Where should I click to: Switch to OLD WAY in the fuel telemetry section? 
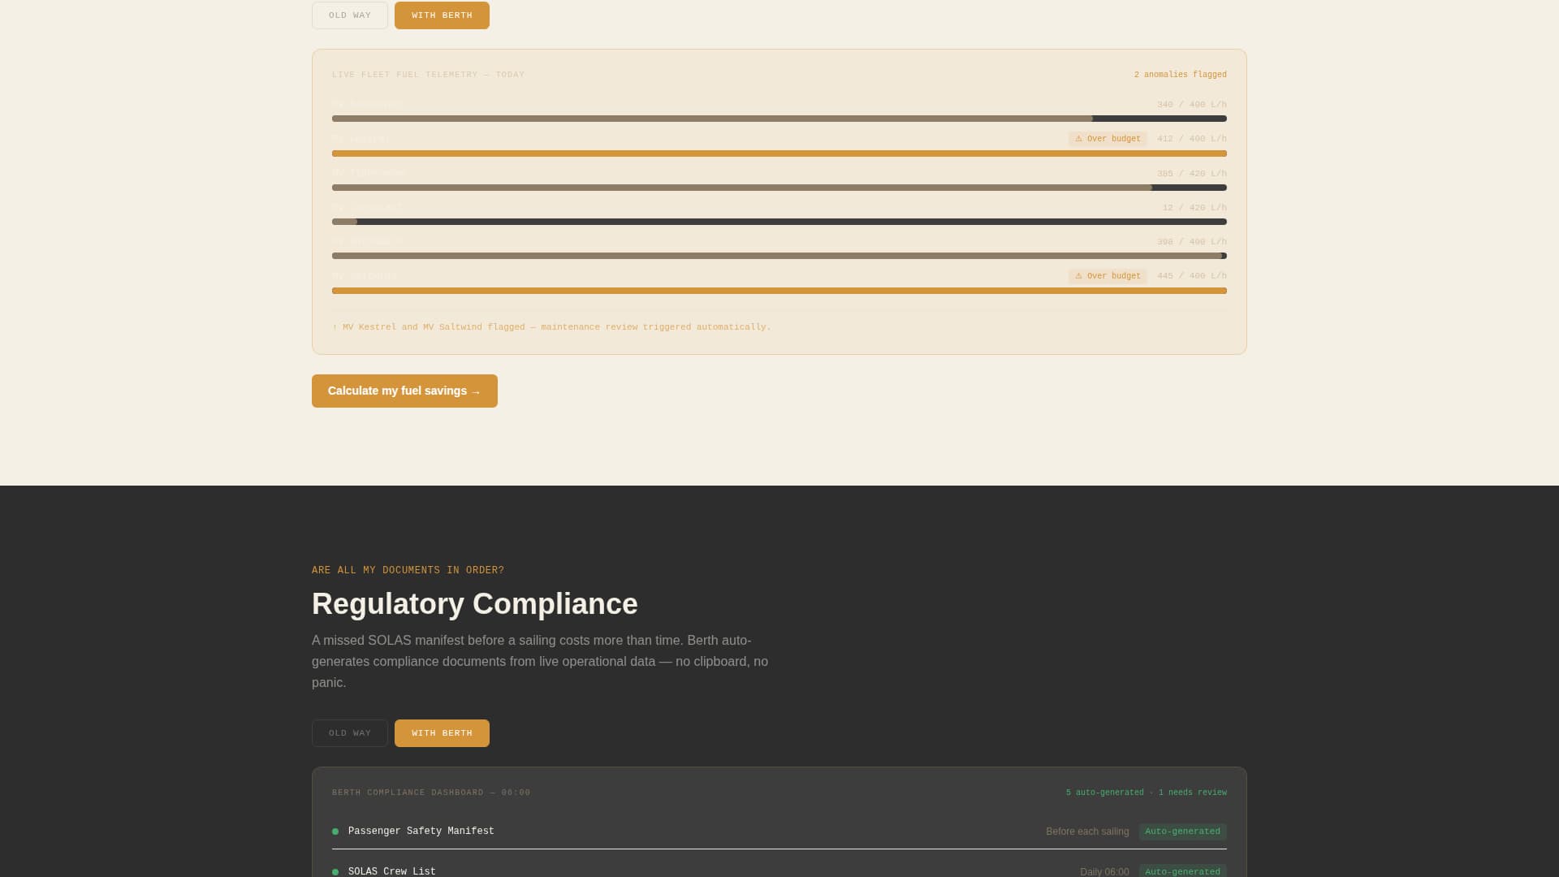[349, 15]
